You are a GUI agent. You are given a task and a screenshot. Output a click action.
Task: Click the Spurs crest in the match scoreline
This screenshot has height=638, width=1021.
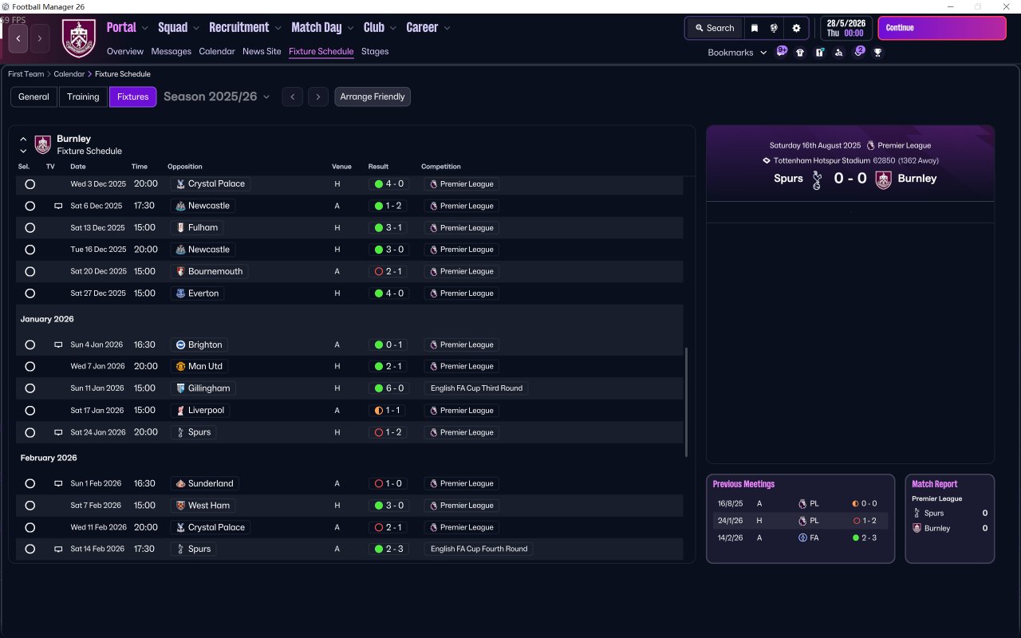(x=816, y=179)
